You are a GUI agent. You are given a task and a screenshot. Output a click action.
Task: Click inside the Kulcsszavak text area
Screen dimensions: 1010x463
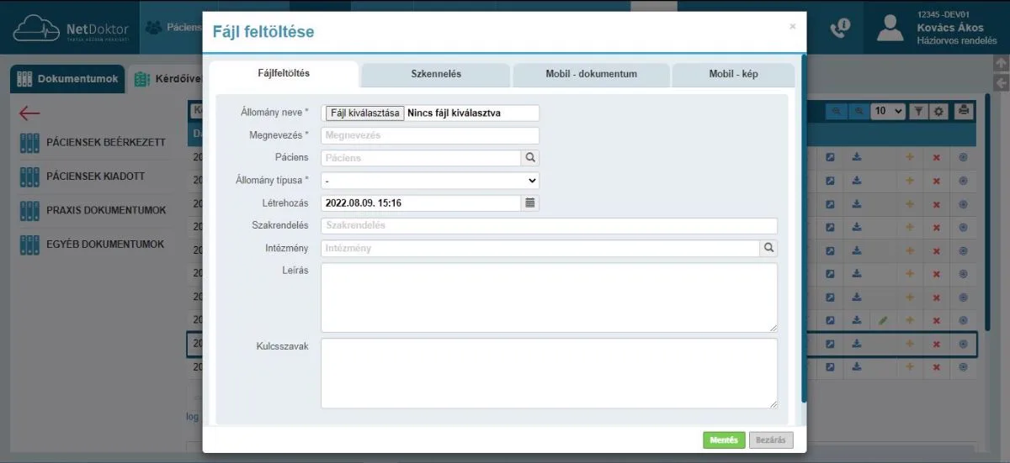549,373
